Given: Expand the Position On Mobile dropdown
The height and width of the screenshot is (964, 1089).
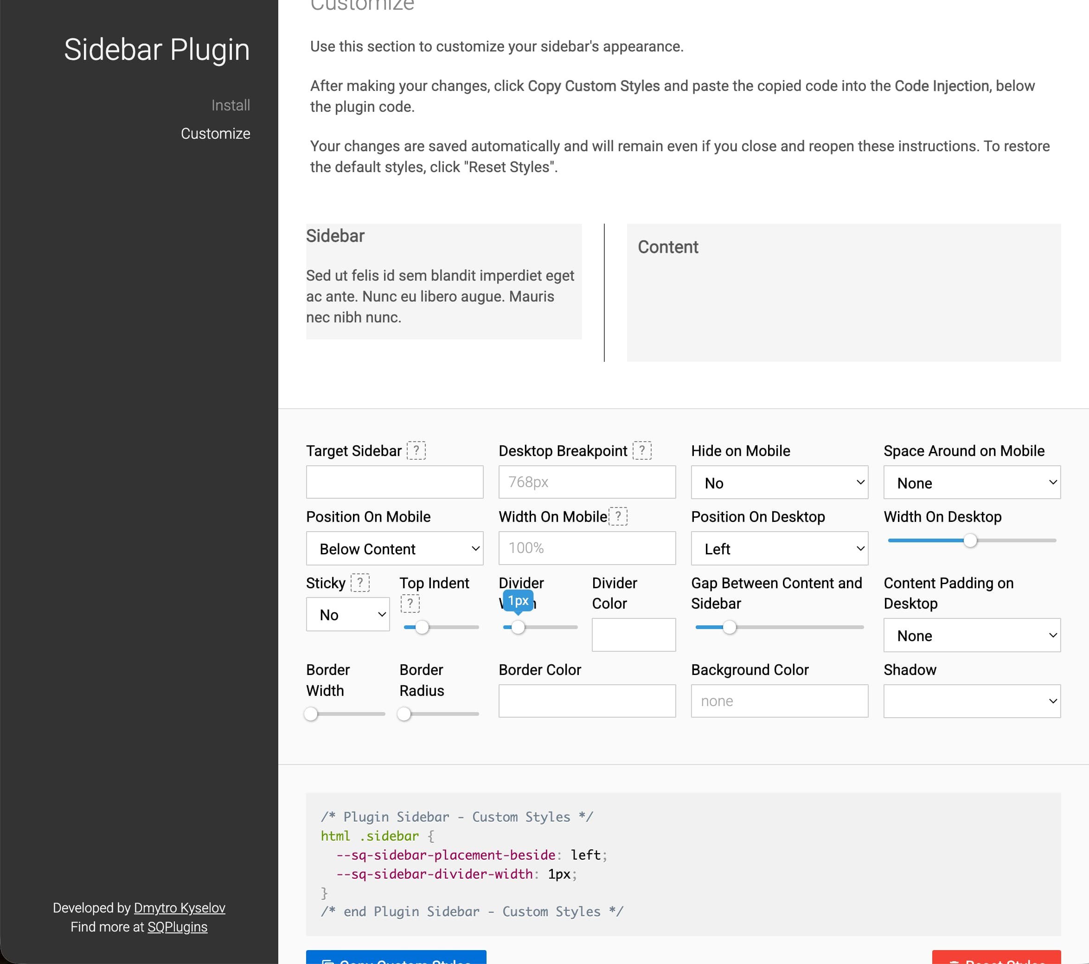Looking at the screenshot, I should [x=394, y=548].
